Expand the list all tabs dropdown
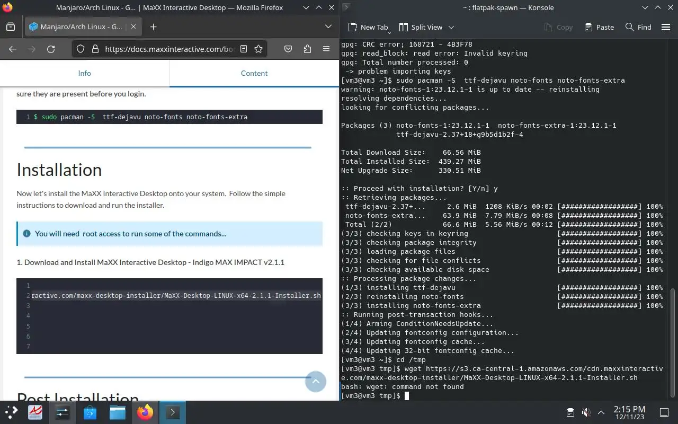678x424 pixels. click(328, 27)
